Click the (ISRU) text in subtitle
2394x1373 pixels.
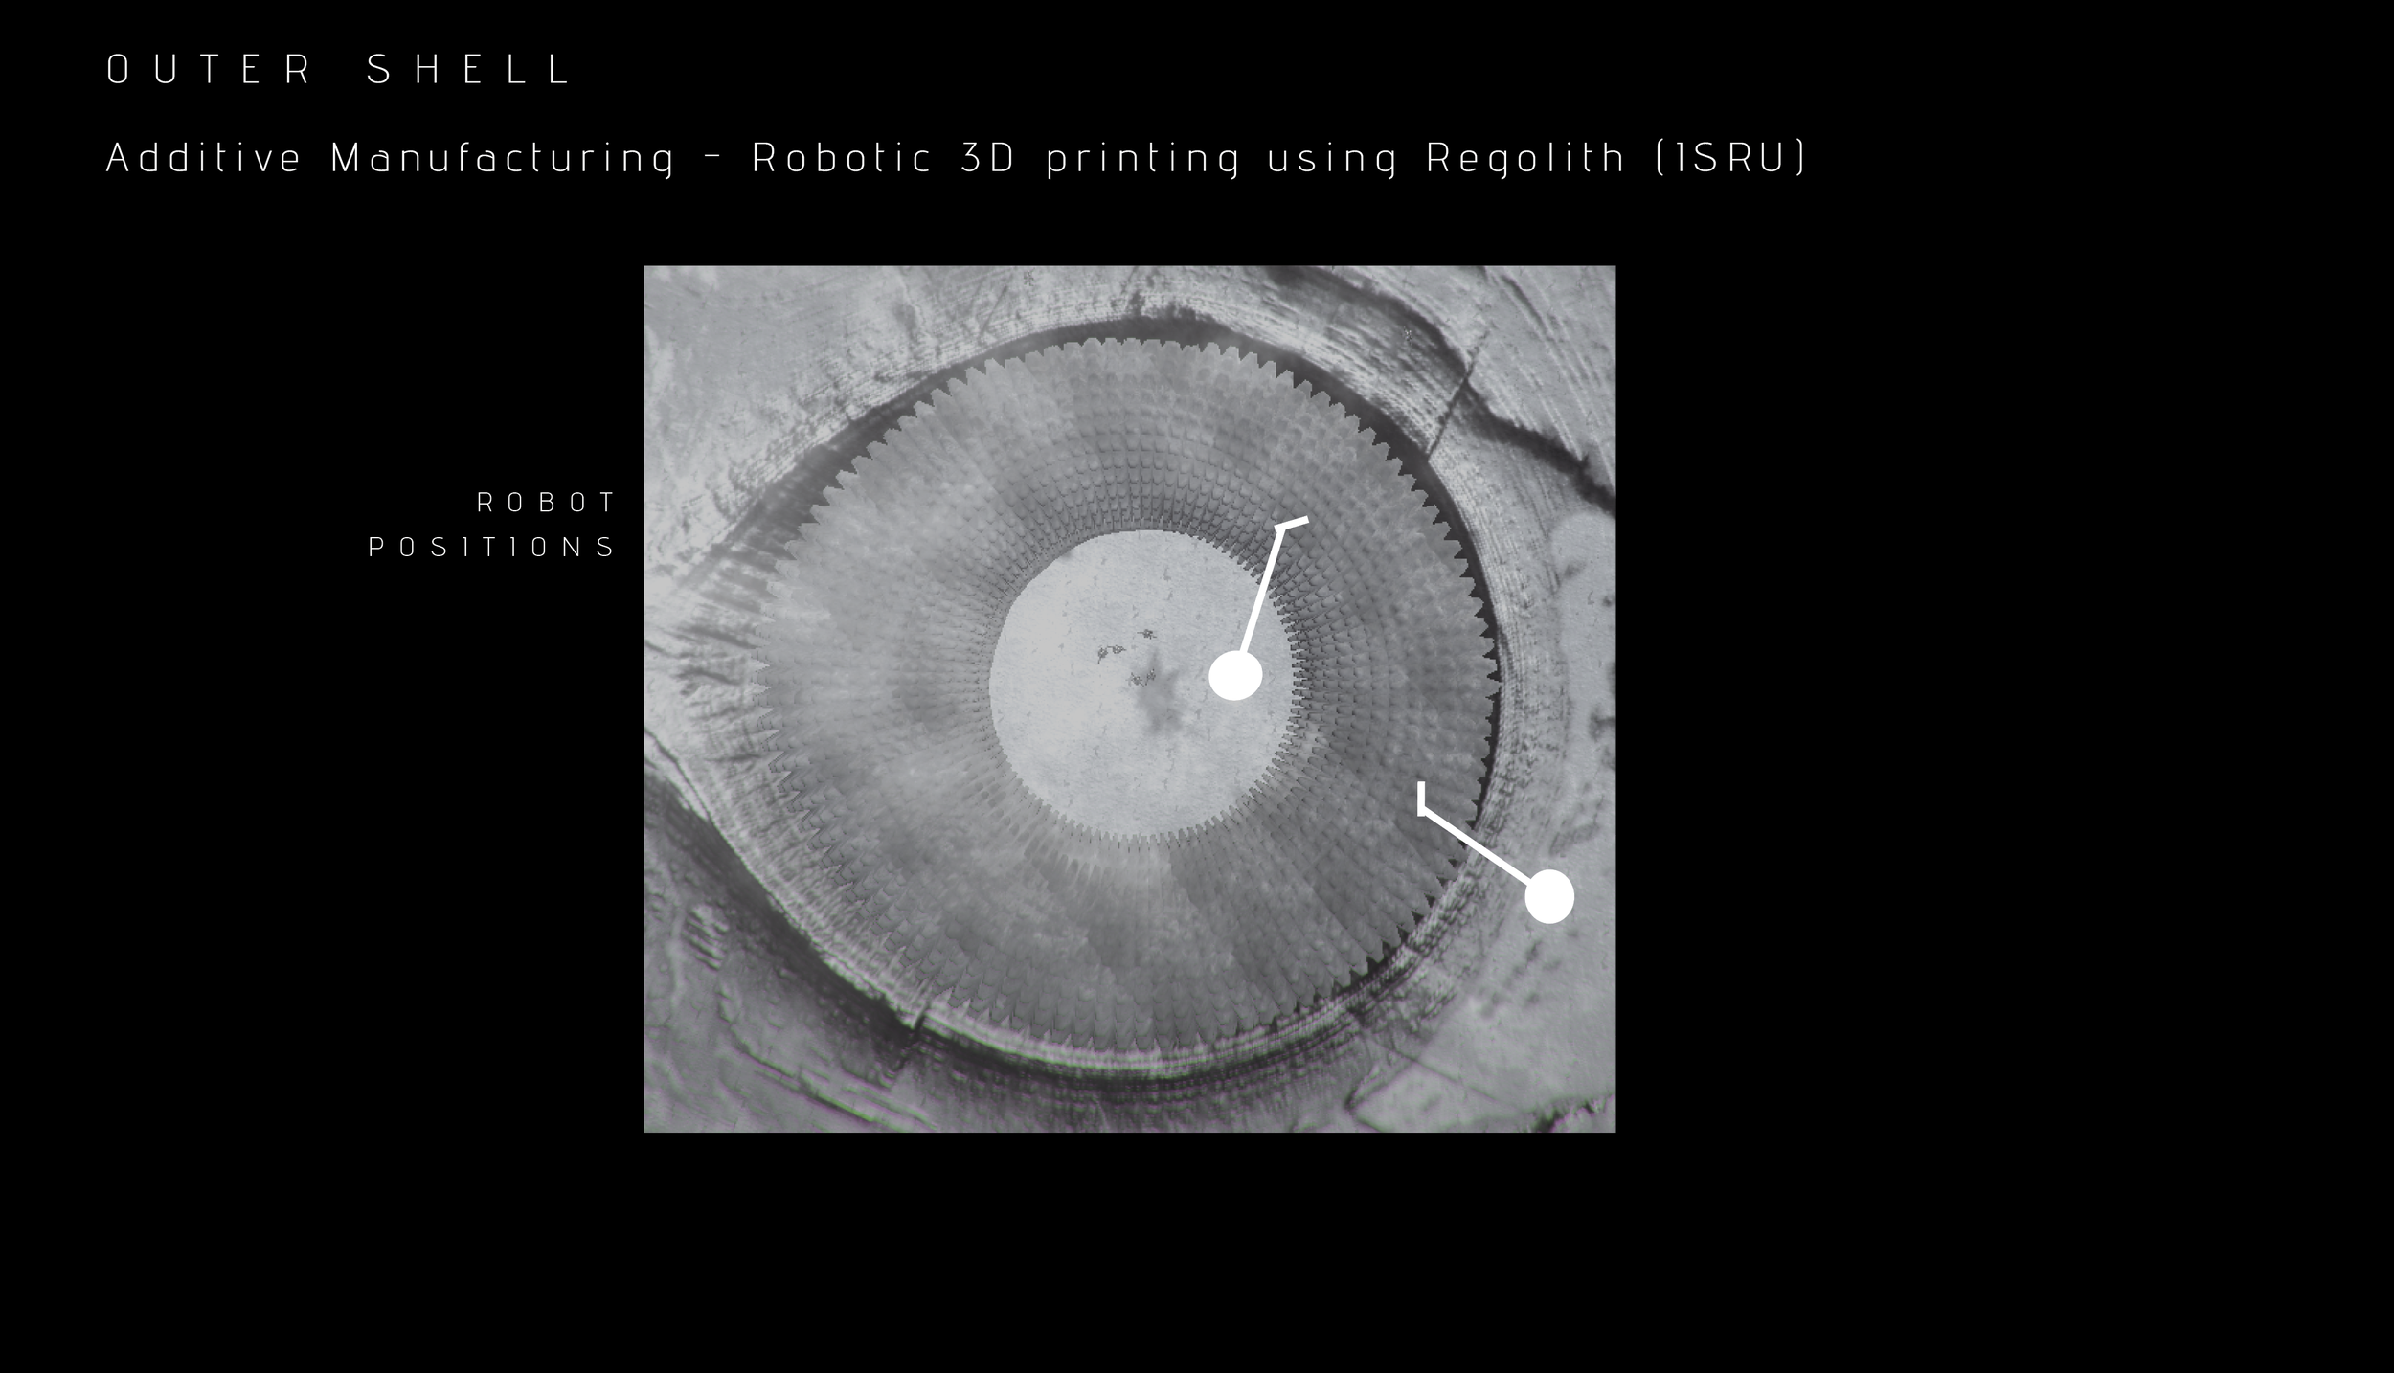(1730, 158)
